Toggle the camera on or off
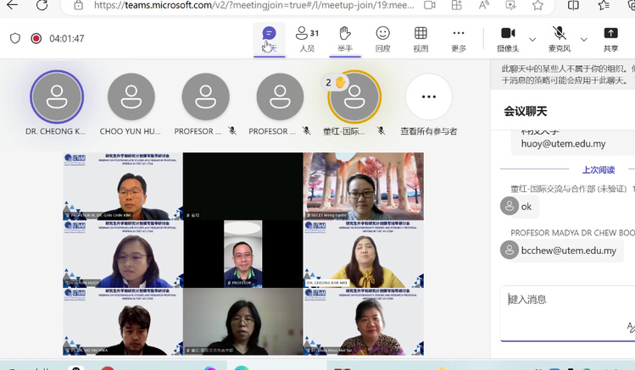Image resolution: width=635 pixels, height=370 pixels. pos(507,38)
